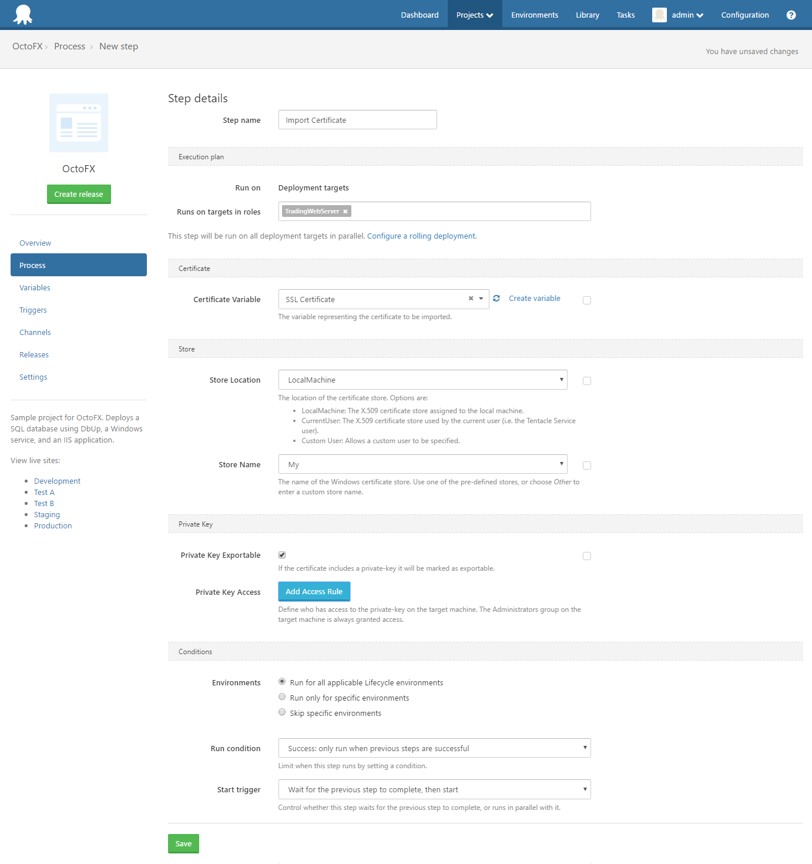Image resolution: width=812 pixels, height=864 pixels.
Task: Uncheck Private Key Exportable
Action: (x=282, y=554)
